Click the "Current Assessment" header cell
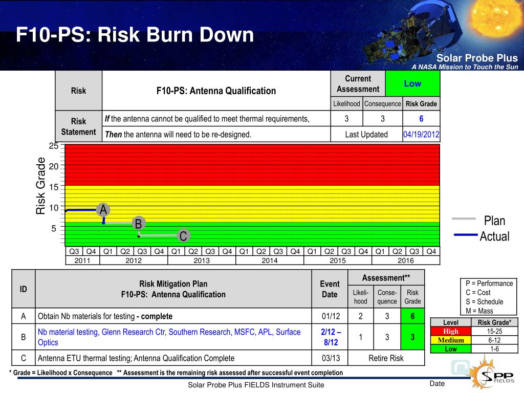524x393 pixels. point(358,83)
